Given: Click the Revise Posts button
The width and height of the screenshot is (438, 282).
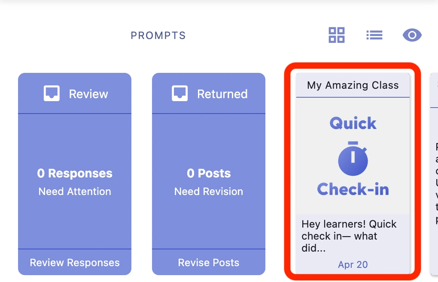Looking at the screenshot, I should 208,262.
